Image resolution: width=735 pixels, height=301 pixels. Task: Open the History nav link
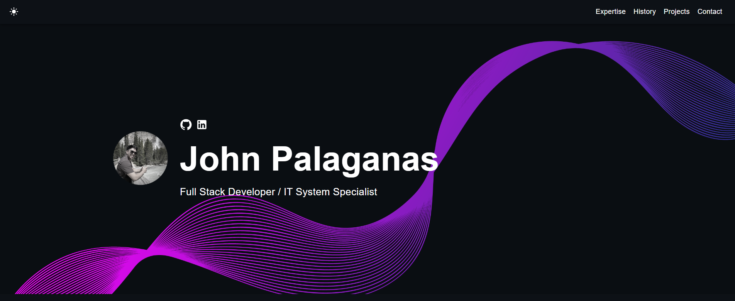pos(644,12)
